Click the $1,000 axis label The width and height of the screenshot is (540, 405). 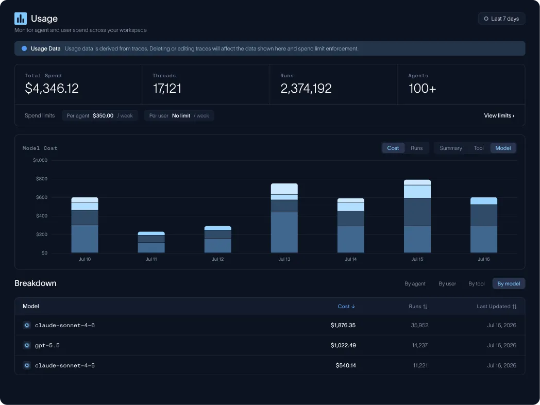coord(40,160)
